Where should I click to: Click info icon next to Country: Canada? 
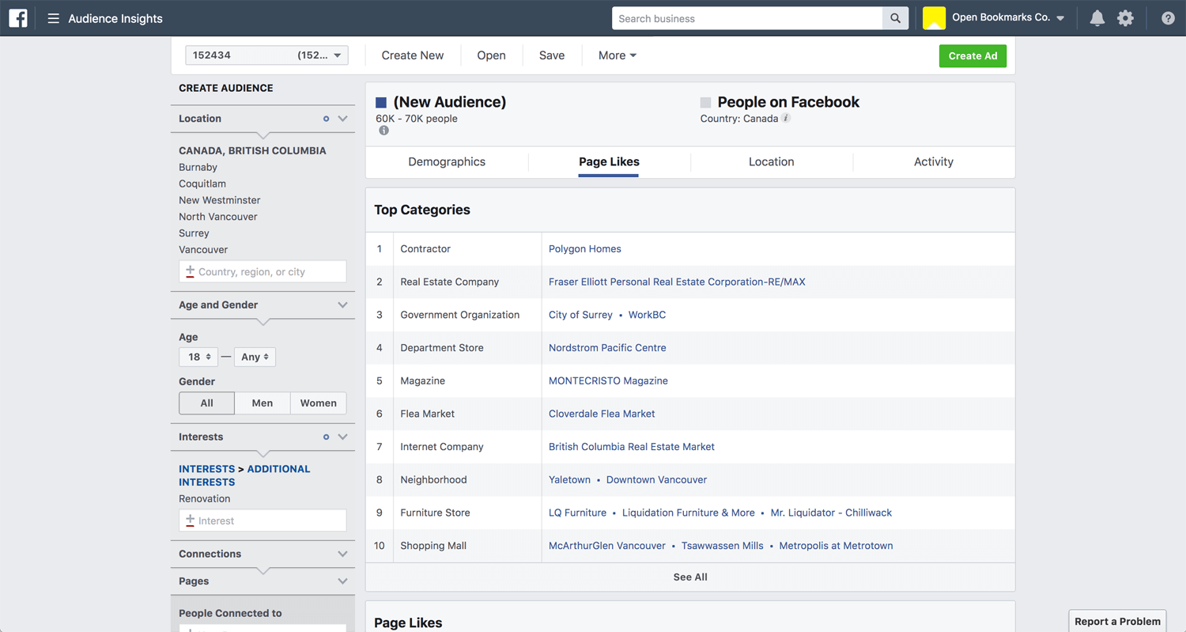[786, 118]
